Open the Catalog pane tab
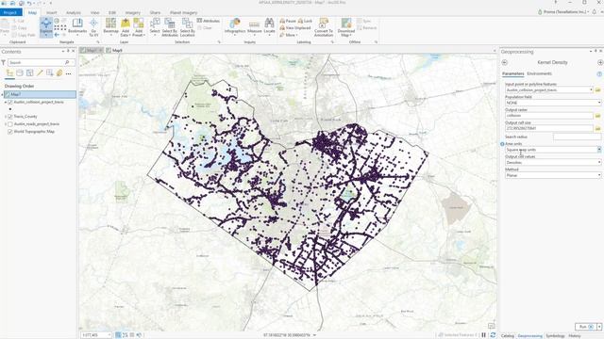Viewport: 604px width, 339px height. coord(508,336)
